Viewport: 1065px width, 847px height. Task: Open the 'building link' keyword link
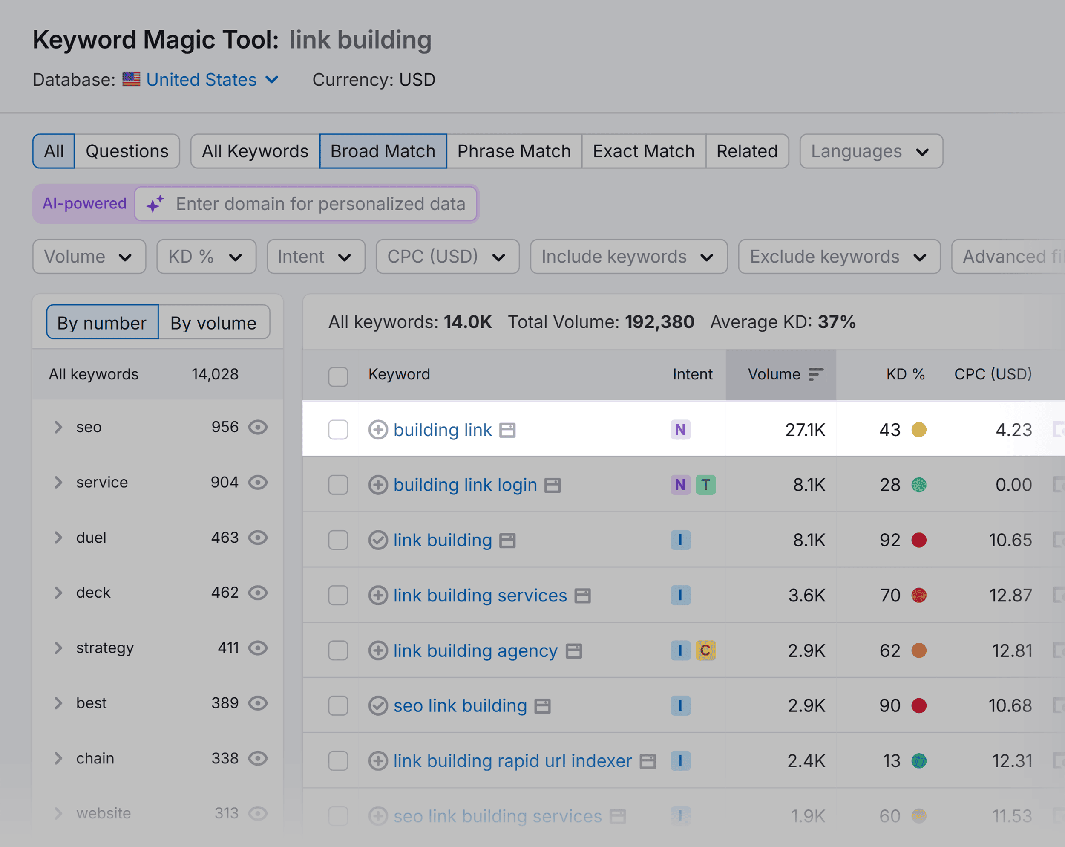pos(443,430)
